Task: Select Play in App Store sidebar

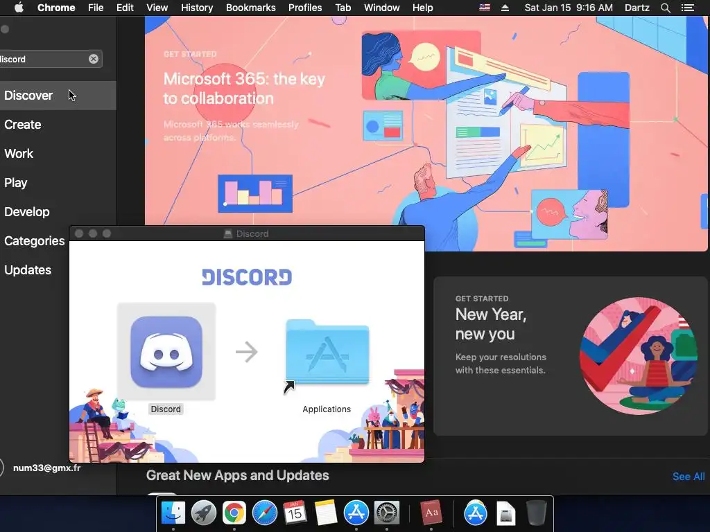Action: (x=58, y=183)
